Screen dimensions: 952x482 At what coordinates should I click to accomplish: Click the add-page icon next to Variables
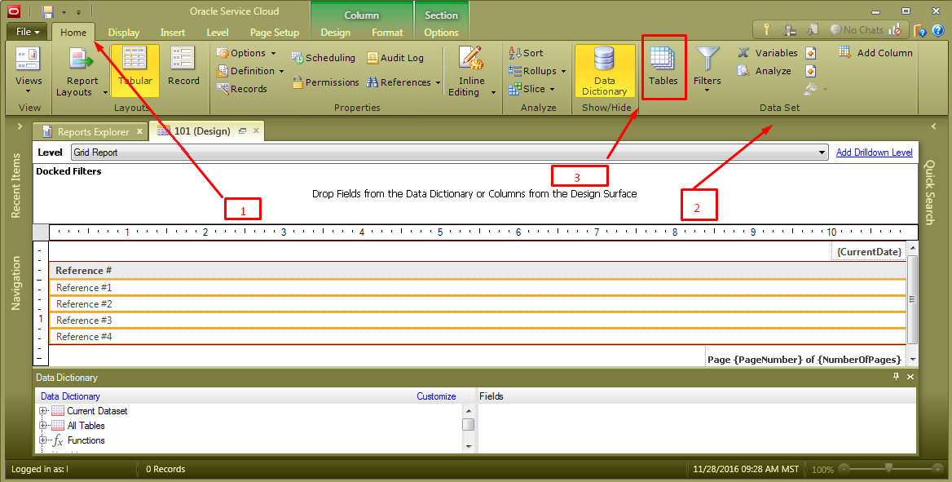[x=810, y=54]
